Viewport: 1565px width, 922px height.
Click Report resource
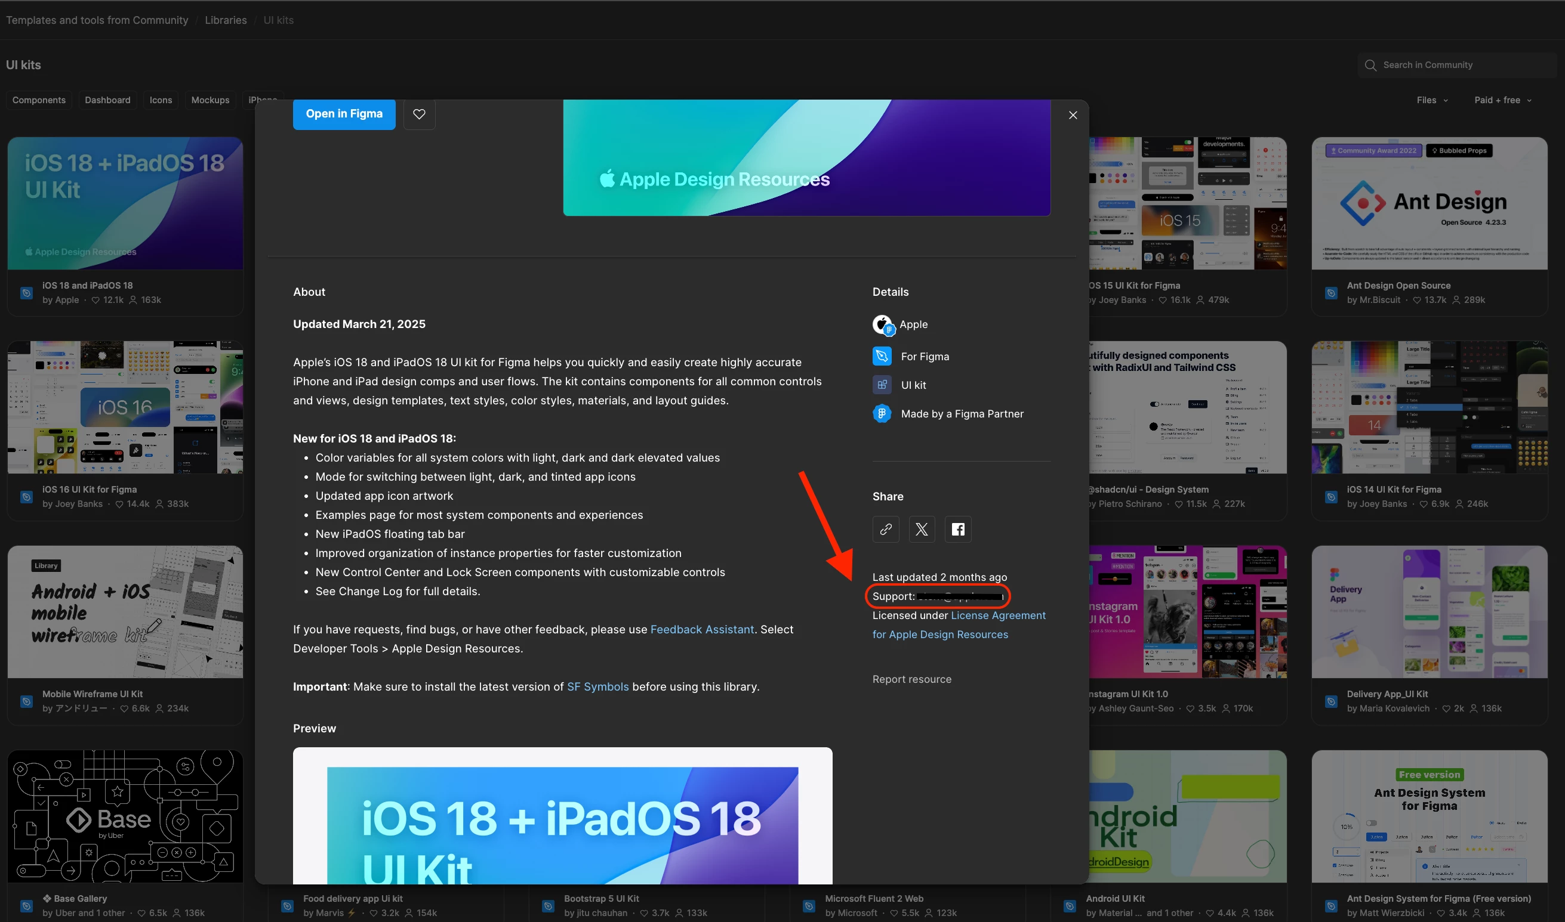[x=911, y=679]
